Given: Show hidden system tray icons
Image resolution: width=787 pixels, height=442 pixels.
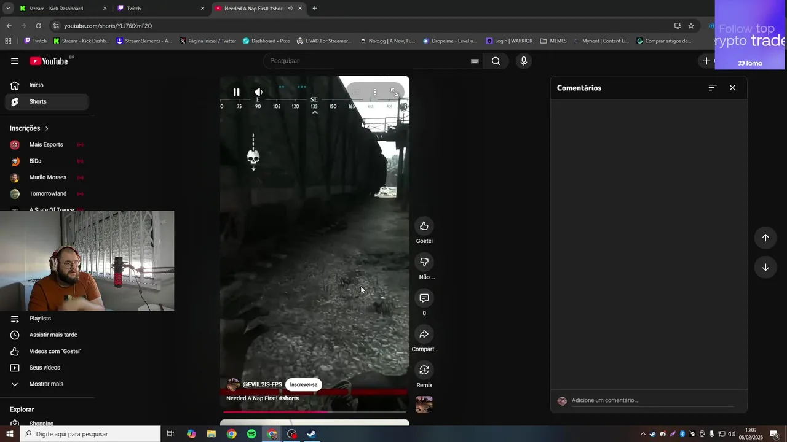Looking at the screenshot, I should click(643, 434).
